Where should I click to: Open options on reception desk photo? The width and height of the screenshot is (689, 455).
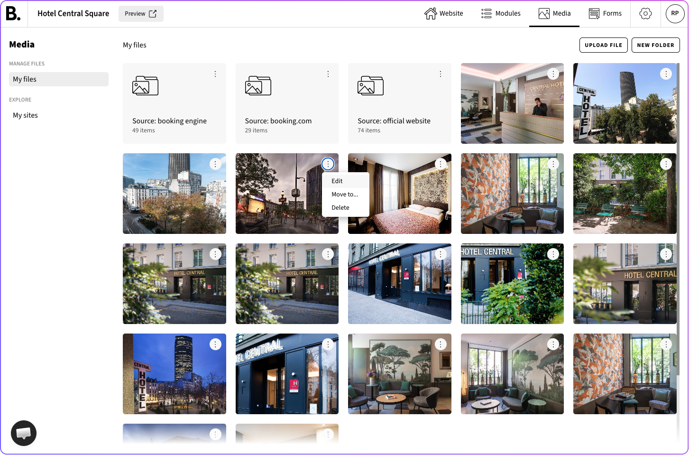[553, 74]
